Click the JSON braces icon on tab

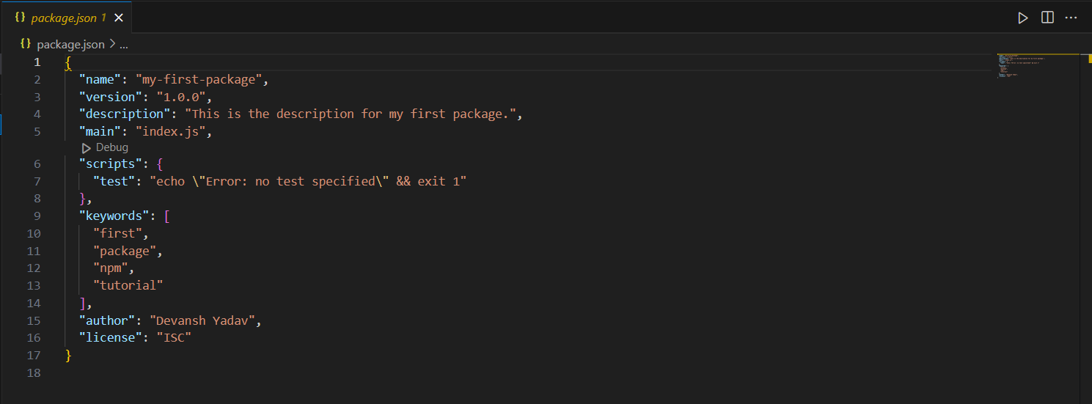click(x=20, y=18)
